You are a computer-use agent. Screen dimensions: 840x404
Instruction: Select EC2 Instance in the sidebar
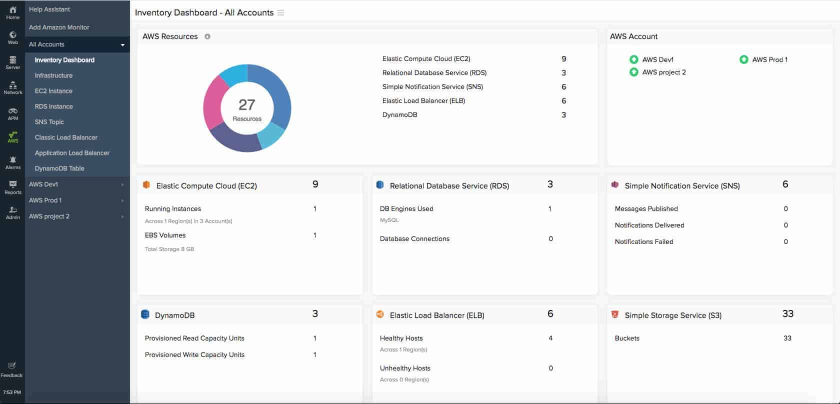tap(53, 91)
